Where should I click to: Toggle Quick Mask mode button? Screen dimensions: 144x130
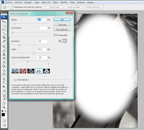click(x=4, y=121)
